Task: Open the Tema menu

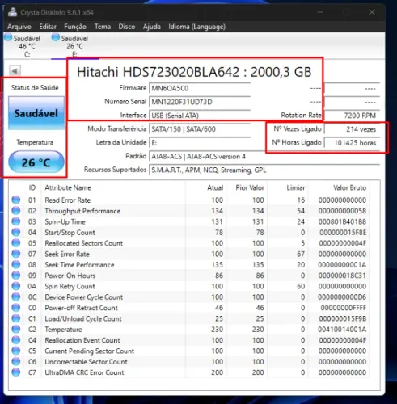Action: 103,27
